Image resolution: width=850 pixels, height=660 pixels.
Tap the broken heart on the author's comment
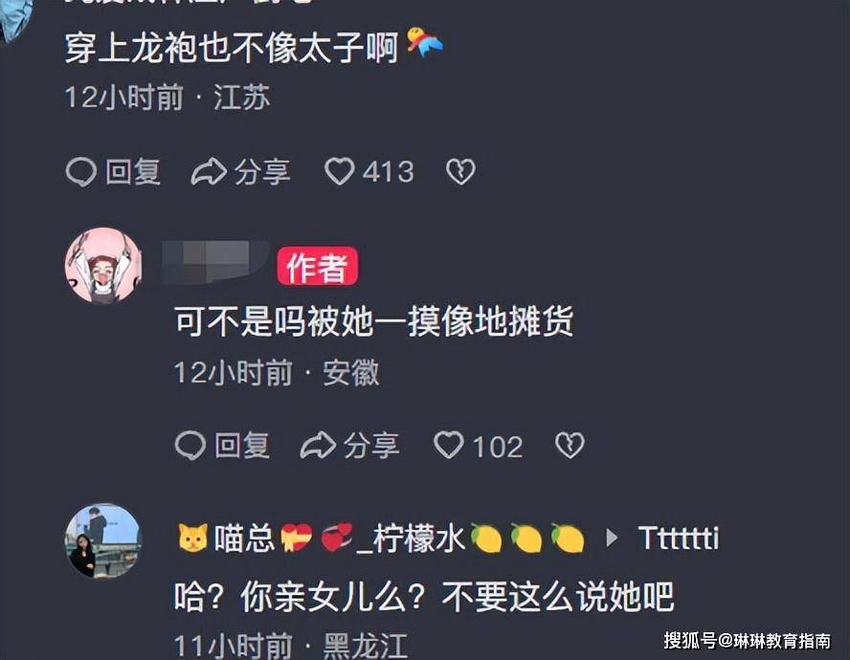(x=570, y=446)
